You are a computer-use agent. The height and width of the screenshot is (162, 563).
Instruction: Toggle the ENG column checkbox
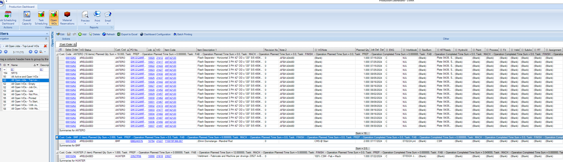(387, 50)
